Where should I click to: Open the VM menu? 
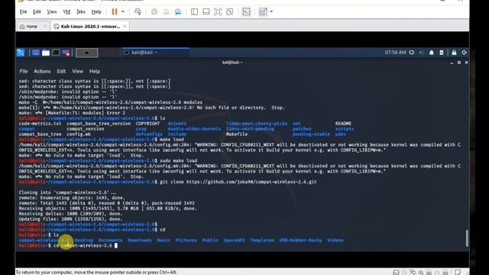coord(66,12)
